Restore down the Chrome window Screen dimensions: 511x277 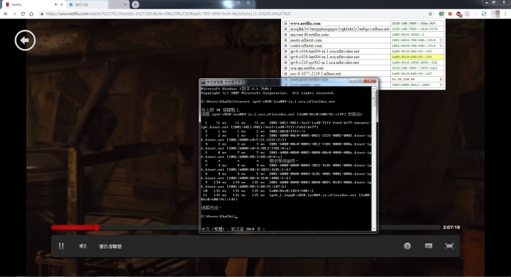[x=493, y=2]
